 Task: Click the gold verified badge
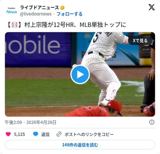click(62, 8)
